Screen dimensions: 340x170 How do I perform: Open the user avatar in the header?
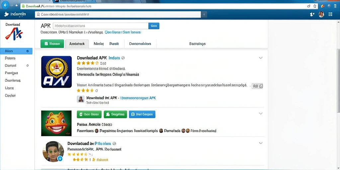pos(321,15)
